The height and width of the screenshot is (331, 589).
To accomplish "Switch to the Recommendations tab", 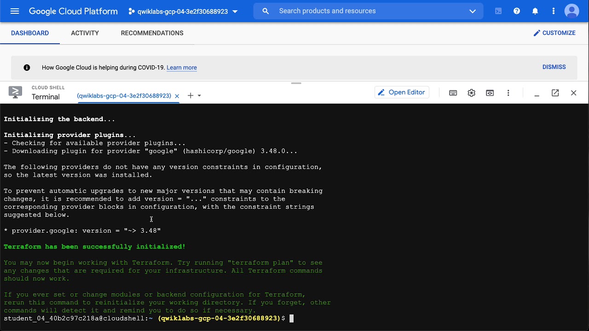I will (152, 33).
